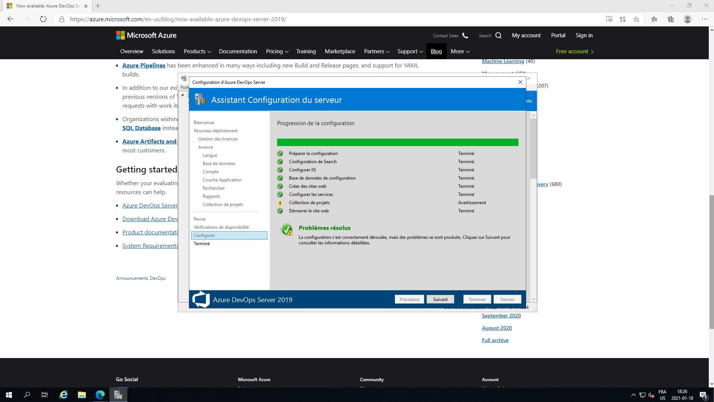Open the Documentation menu item
The height and width of the screenshot is (402, 714).
pos(238,51)
